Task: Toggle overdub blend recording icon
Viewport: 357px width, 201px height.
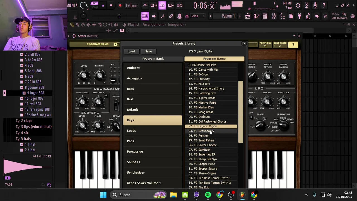Action: (171, 5)
